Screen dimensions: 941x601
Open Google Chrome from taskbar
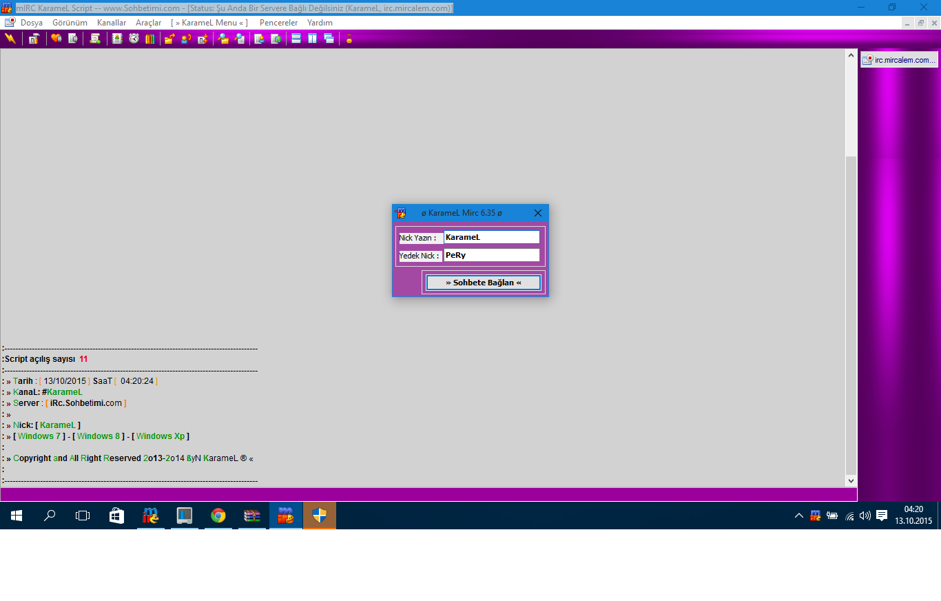pyautogui.click(x=218, y=516)
